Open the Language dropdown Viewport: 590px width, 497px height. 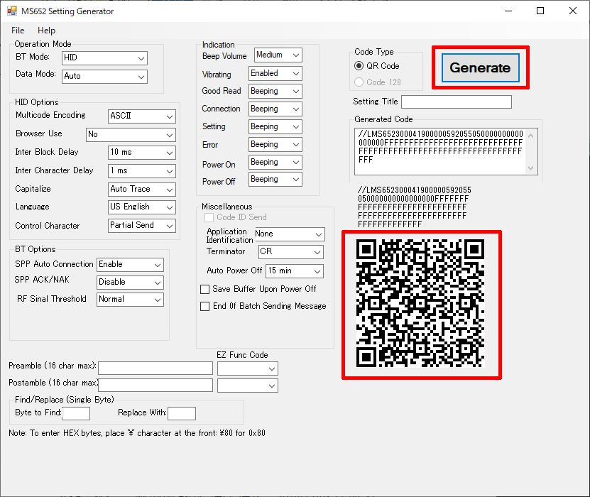pyautogui.click(x=142, y=207)
